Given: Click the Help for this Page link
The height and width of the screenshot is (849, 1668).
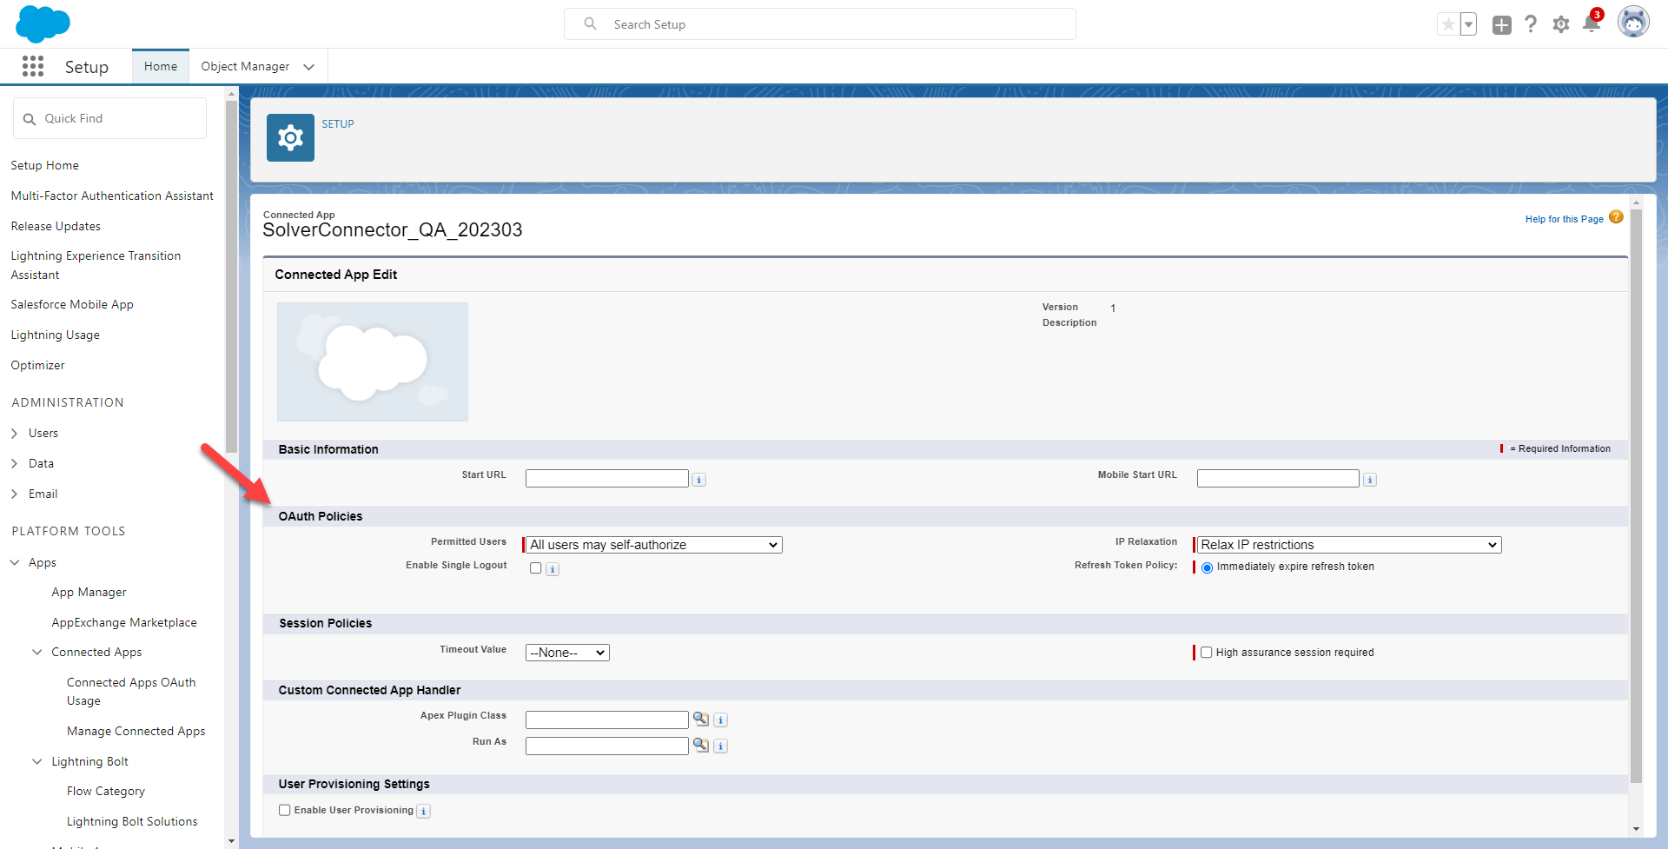Looking at the screenshot, I should click(1564, 219).
